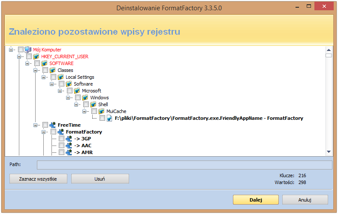
Task: Click the Mój Komputer computer icon
Action: click(28, 50)
